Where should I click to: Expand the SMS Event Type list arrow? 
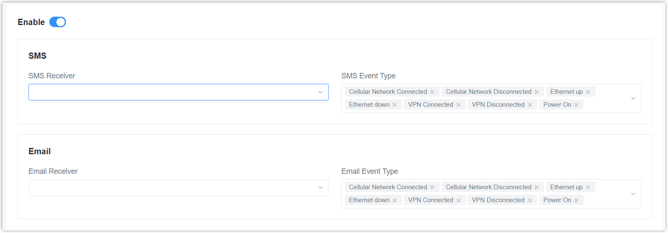(x=633, y=98)
